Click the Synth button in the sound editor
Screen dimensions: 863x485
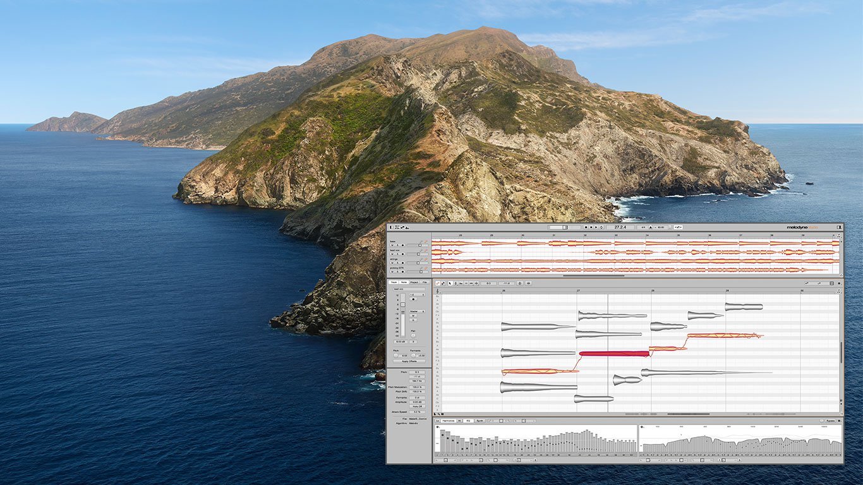pyautogui.click(x=480, y=421)
